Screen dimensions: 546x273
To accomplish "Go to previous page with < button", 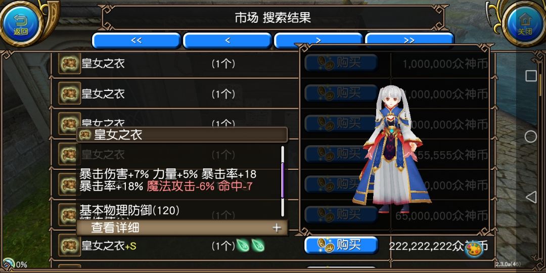I will (x=227, y=40).
